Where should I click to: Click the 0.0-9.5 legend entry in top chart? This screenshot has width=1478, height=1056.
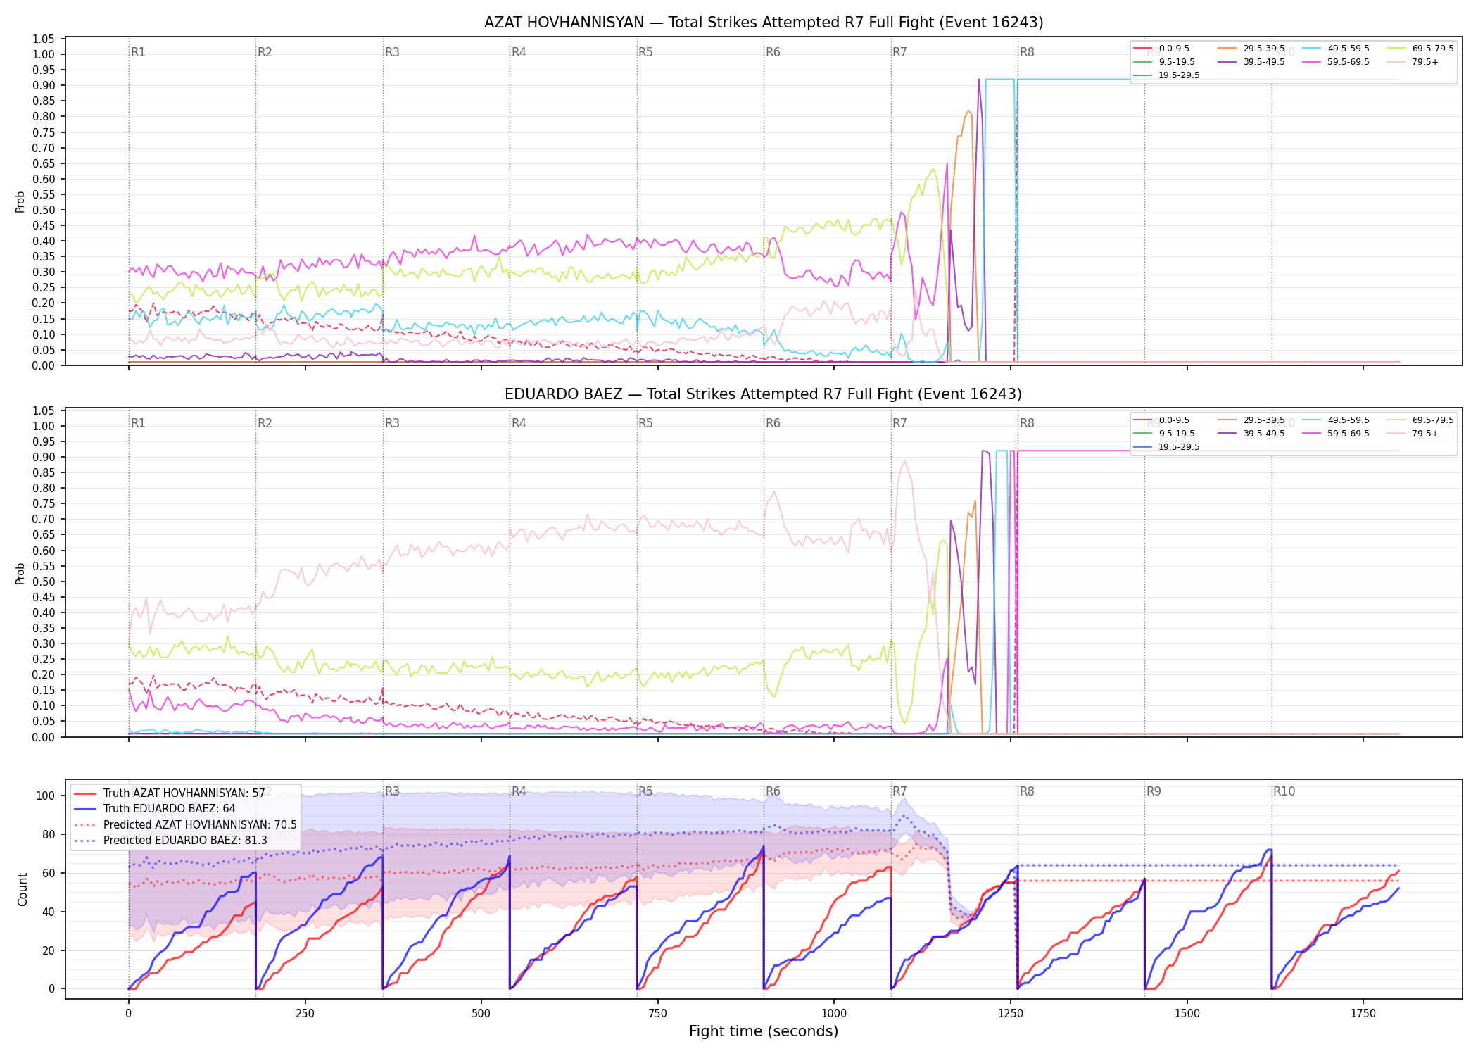click(x=1162, y=49)
